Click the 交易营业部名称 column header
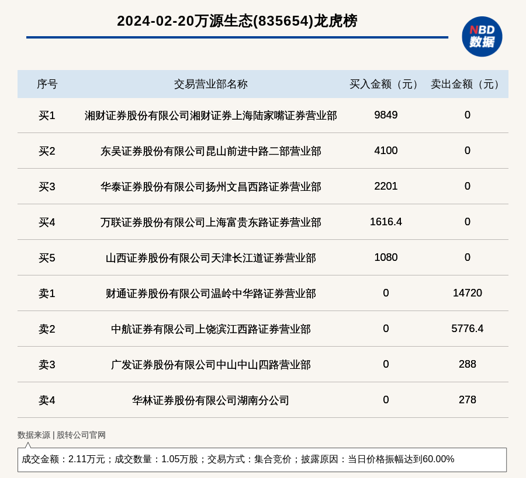Image resolution: width=526 pixels, height=478 pixels. [210, 84]
